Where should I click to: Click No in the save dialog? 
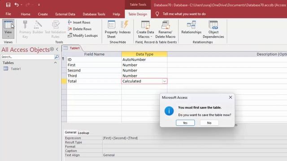pos(209,123)
